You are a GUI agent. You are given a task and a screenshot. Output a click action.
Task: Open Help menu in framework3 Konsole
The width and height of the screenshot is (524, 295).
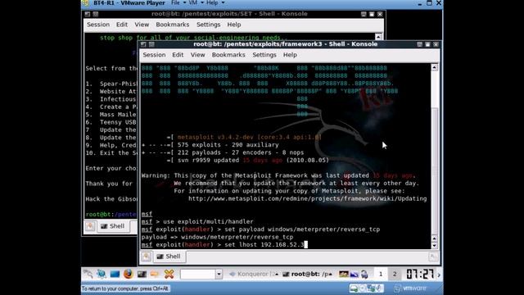click(x=290, y=55)
